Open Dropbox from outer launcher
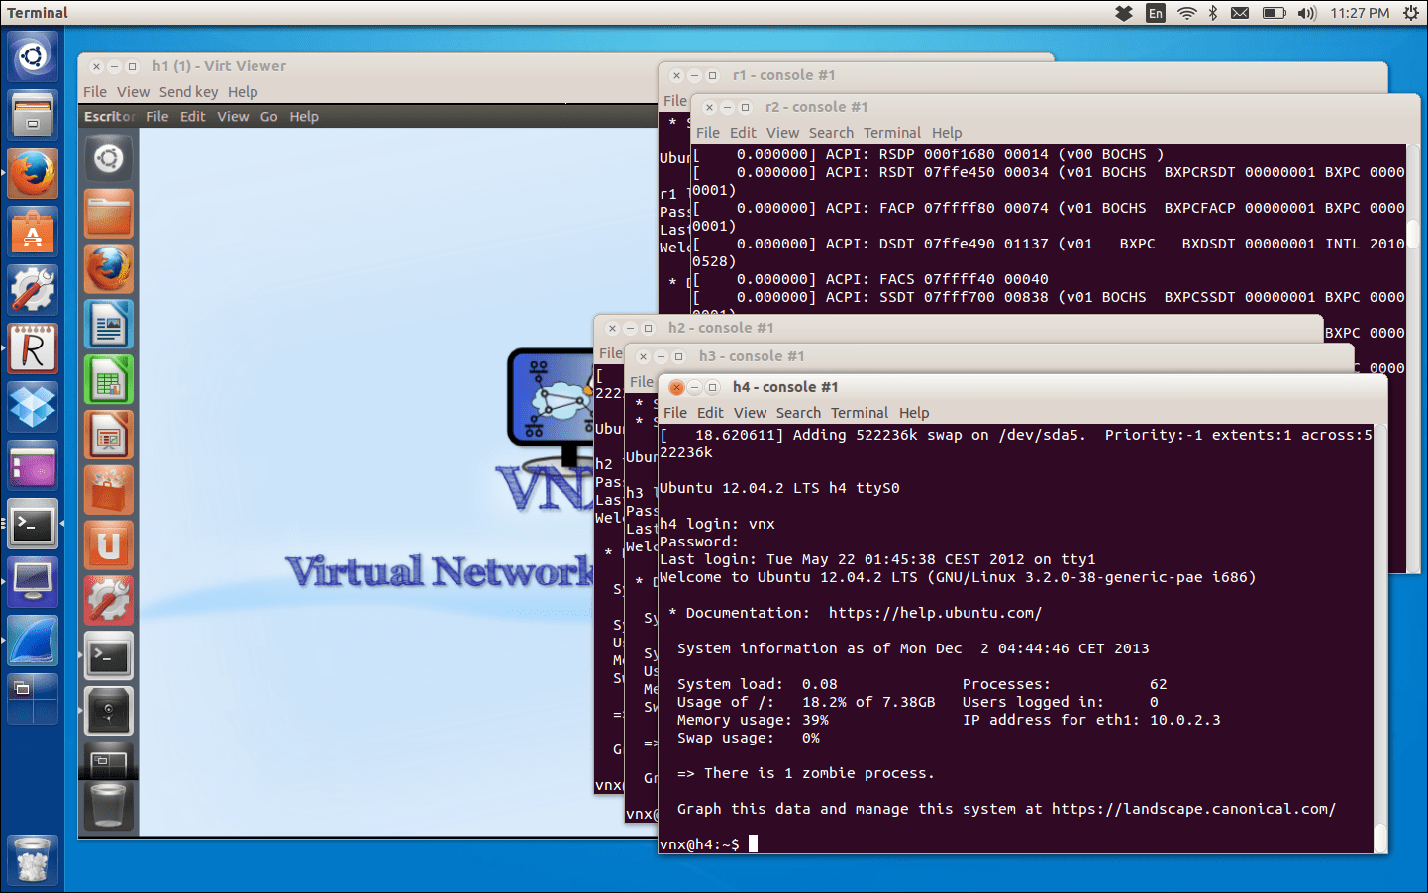 [x=33, y=406]
